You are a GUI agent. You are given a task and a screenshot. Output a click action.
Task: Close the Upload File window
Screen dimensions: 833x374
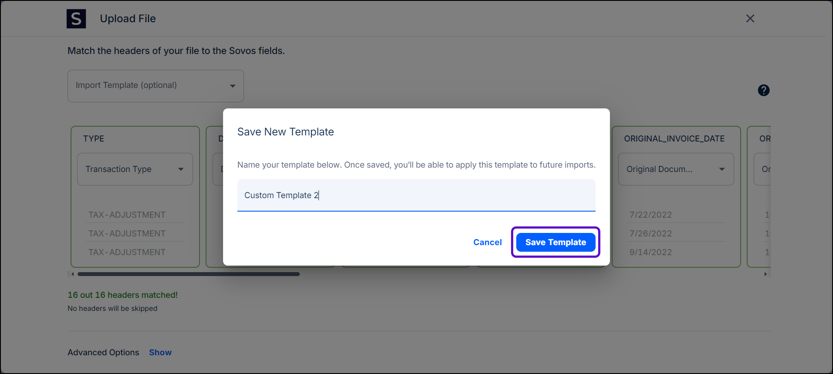coord(750,19)
